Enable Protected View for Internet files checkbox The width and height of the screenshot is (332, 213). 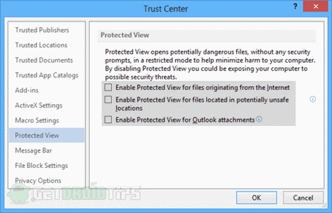tap(108, 88)
